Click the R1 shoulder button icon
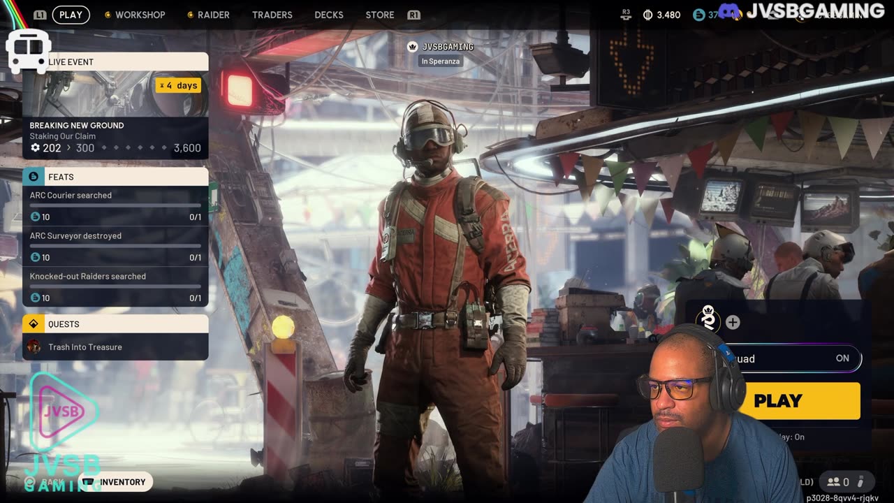This screenshot has height=503, width=894. pos(413,15)
